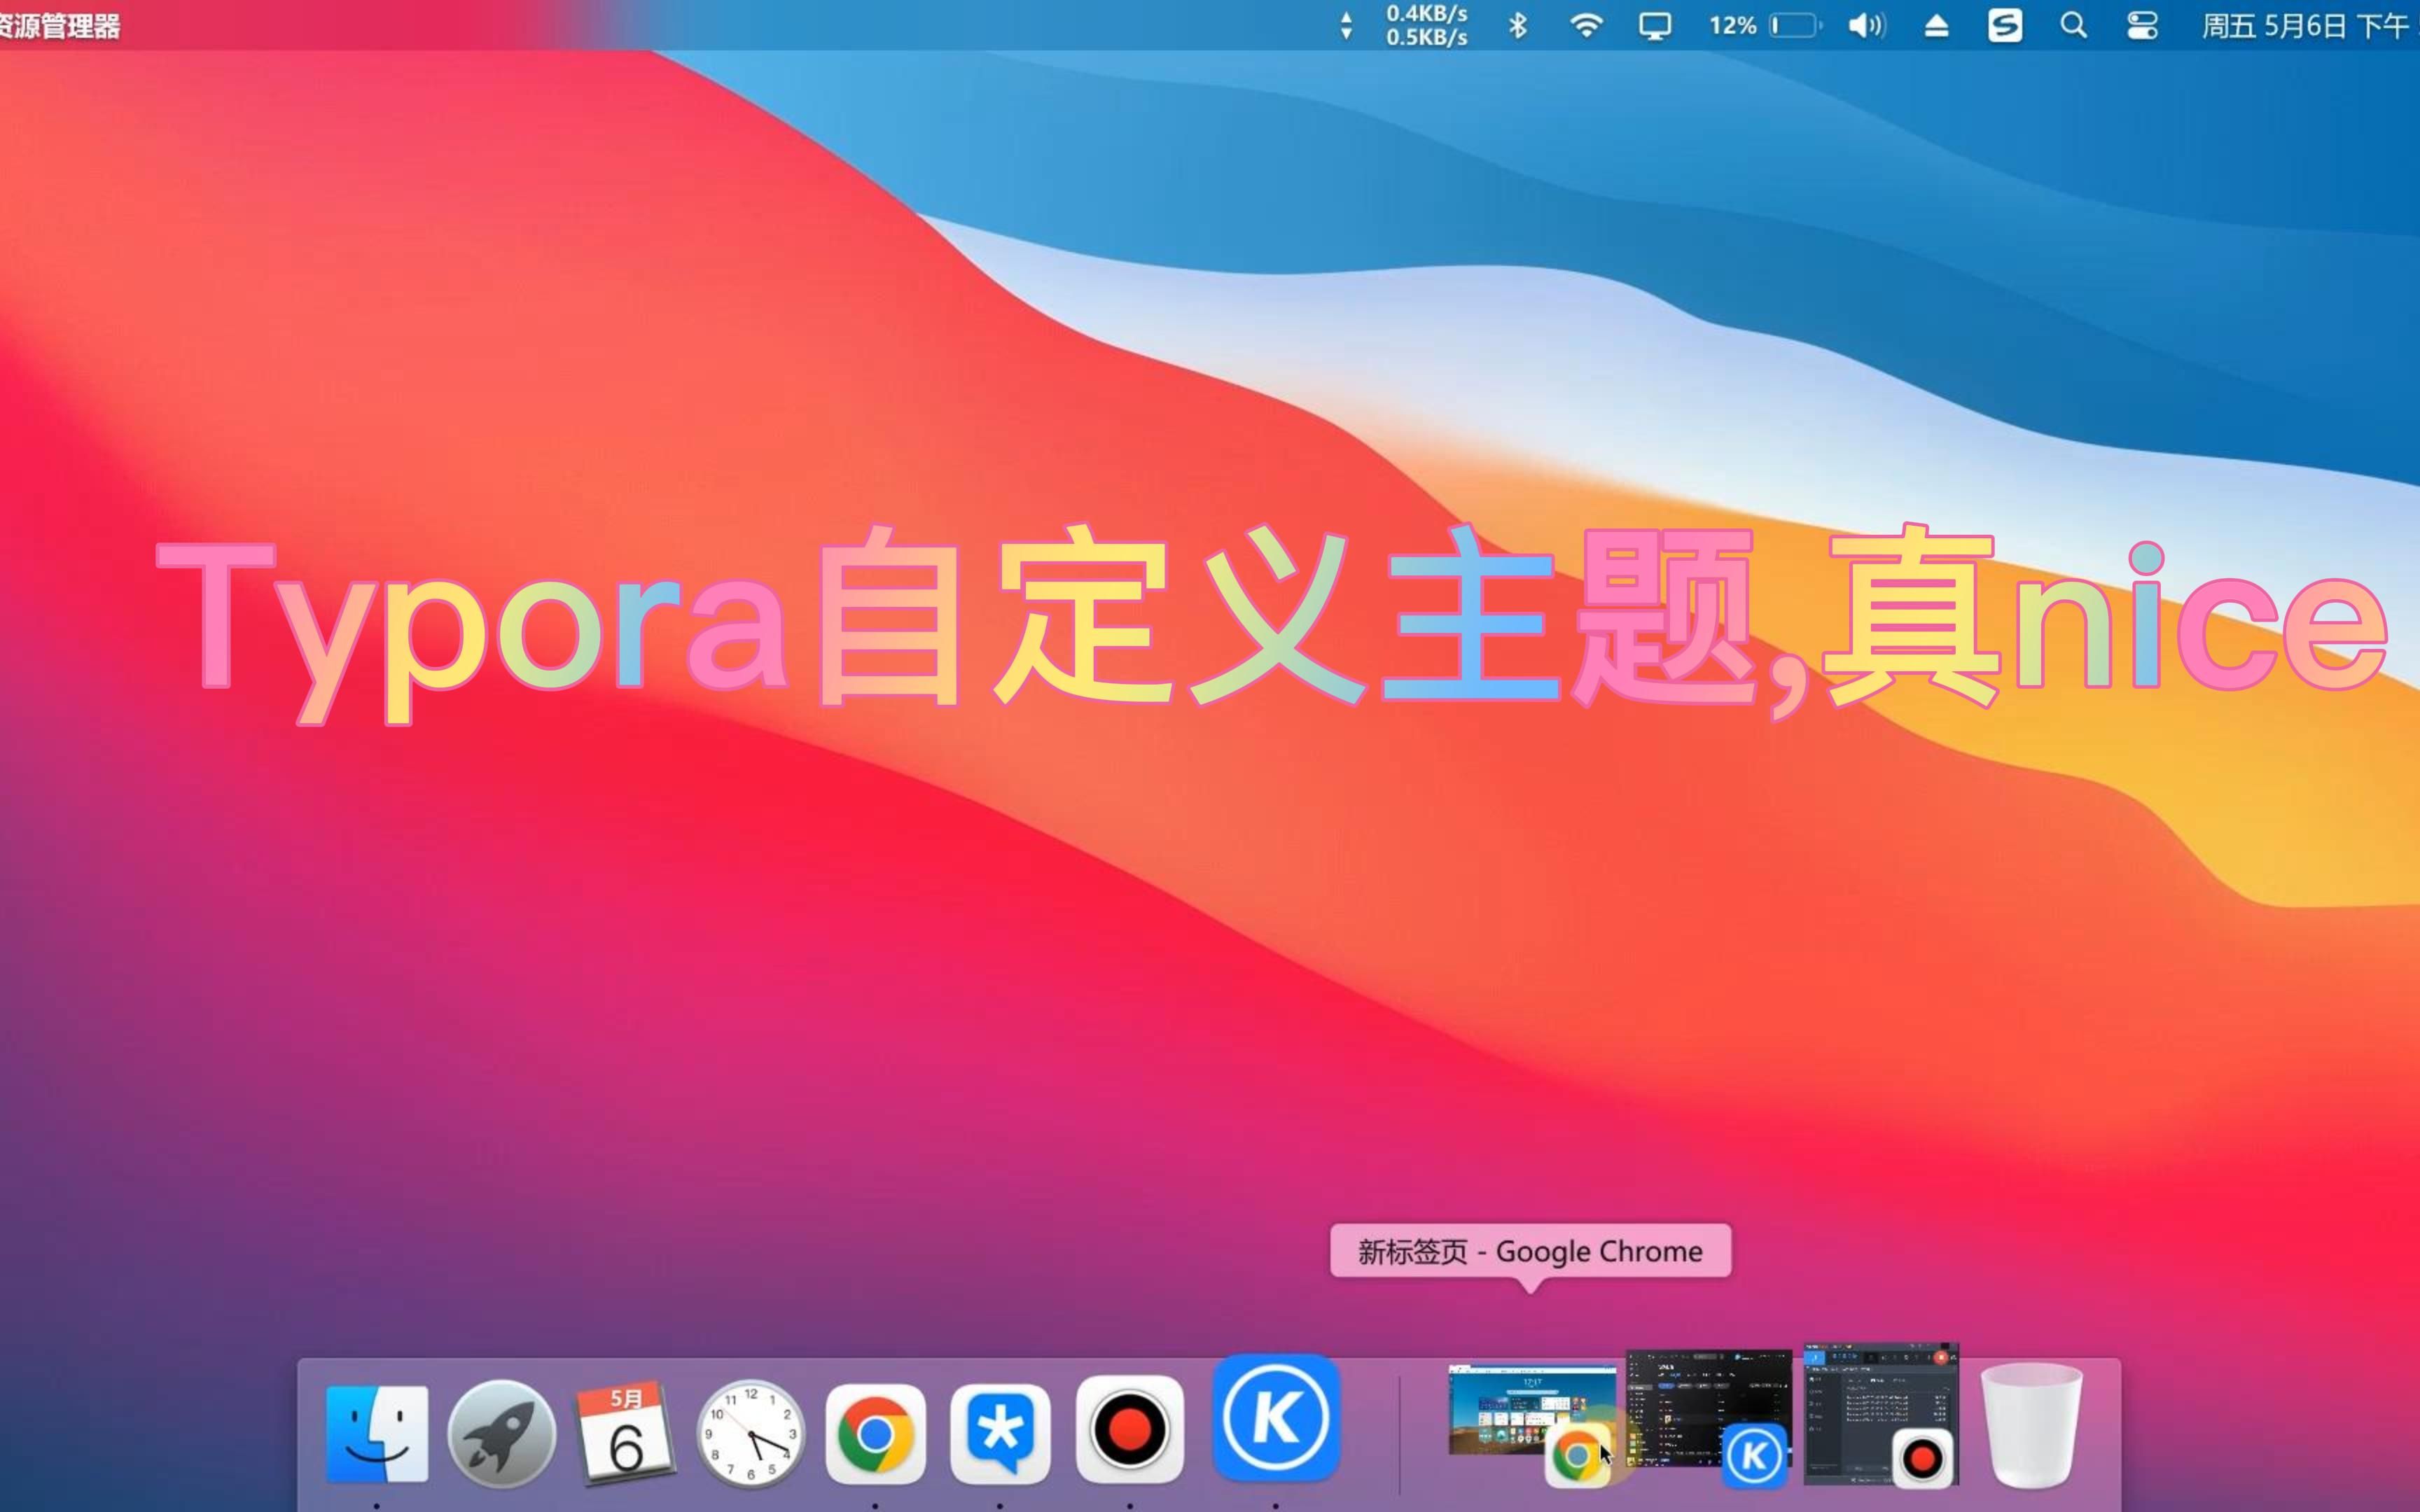The height and width of the screenshot is (1512, 2420).
Task: Open the blue asterisk chat app
Action: (x=1000, y=1433)
